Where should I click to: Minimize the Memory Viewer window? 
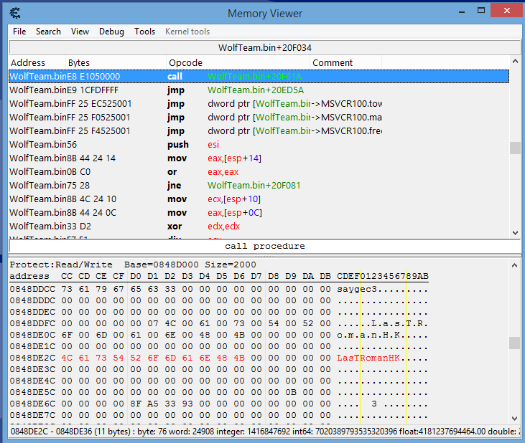point(462,11)
